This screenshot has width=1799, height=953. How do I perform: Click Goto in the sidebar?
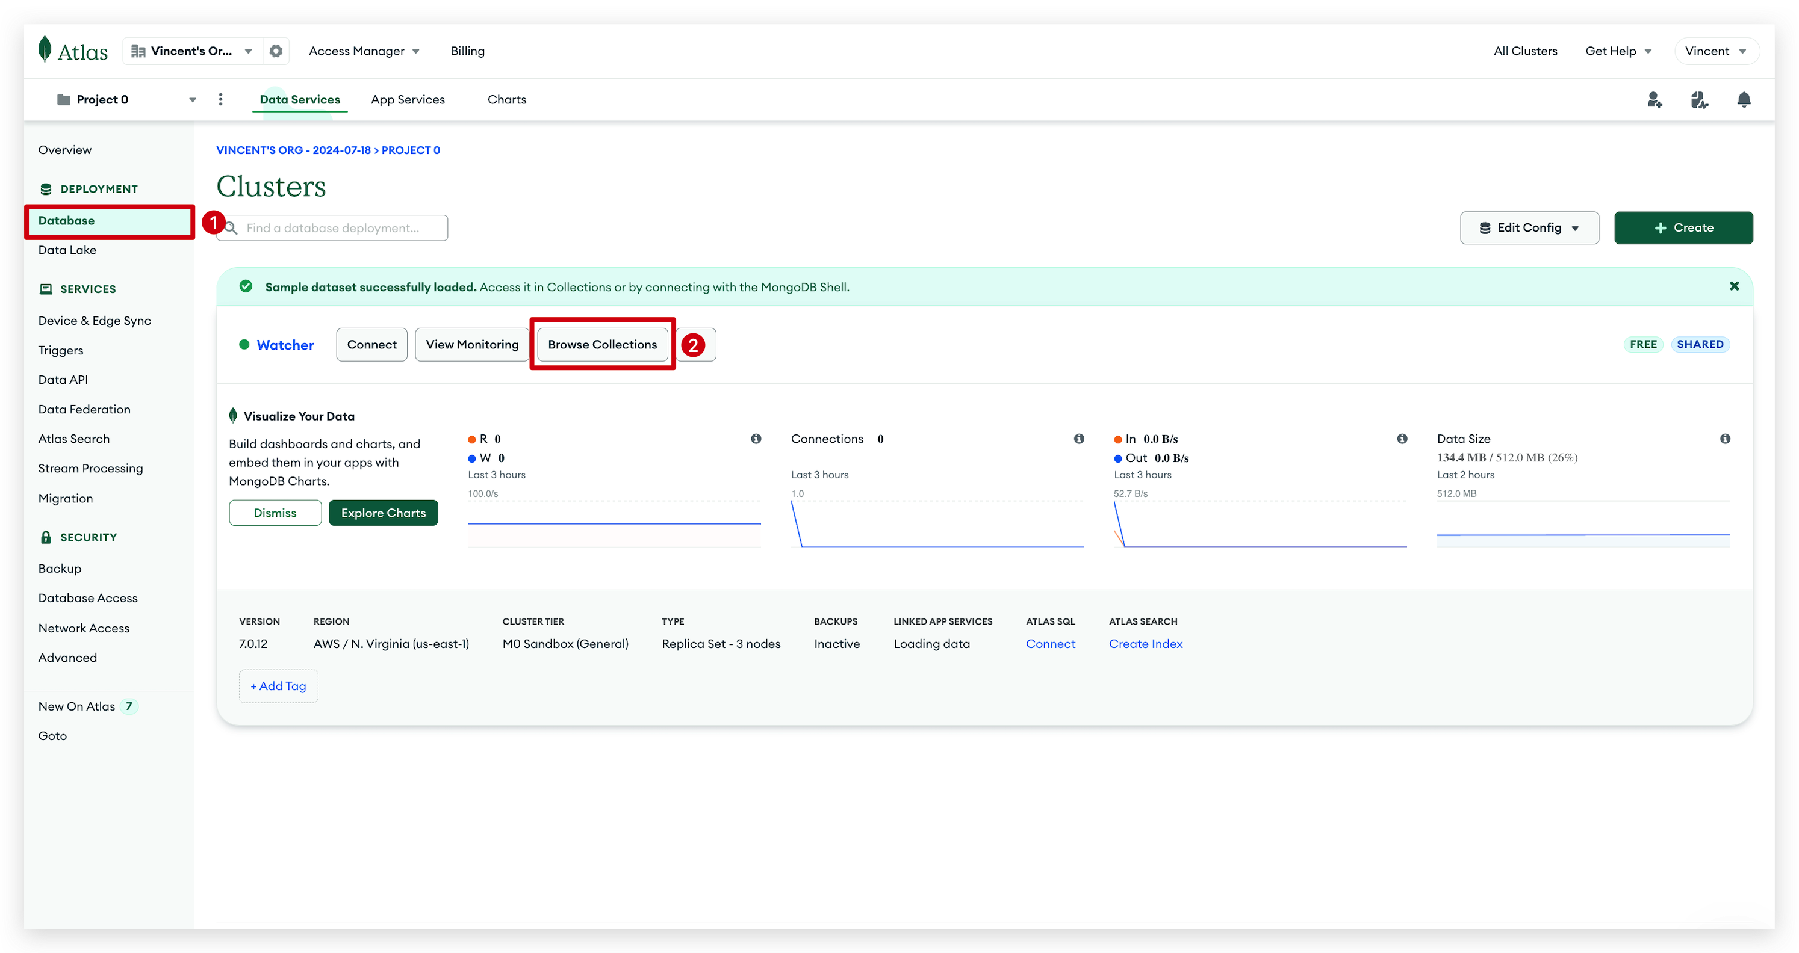click(x=52, y=735)
